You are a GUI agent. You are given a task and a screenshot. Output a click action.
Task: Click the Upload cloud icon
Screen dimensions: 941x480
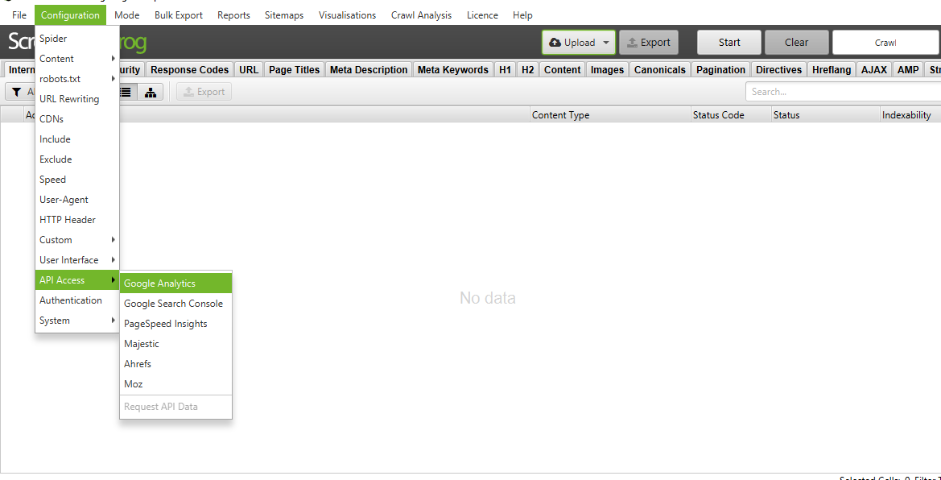point(555,43)
